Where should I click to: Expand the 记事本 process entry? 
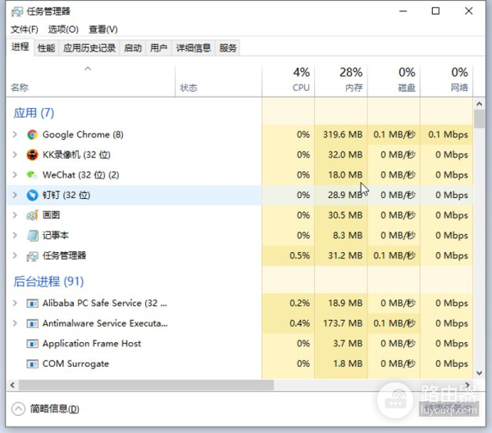tap(15, 235)
